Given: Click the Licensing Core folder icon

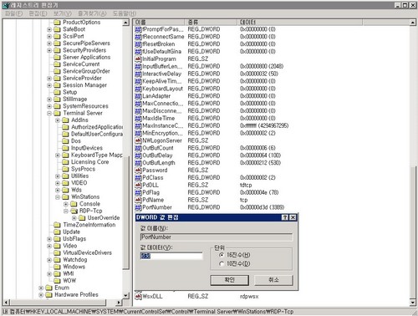Looking at the screenshot, I should 65,162.
